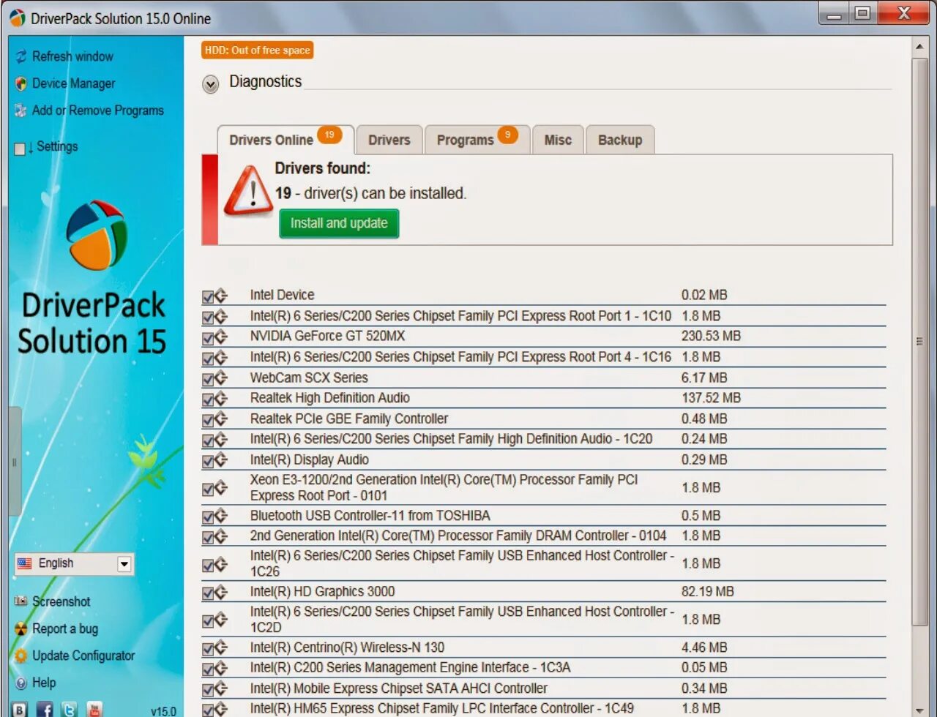
Task: Uncheck Intel(R) HD Graphics 3000 checkbox
Action: 208,593
